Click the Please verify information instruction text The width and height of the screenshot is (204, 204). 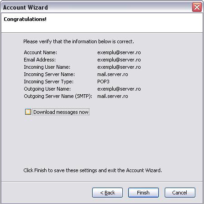78,41
